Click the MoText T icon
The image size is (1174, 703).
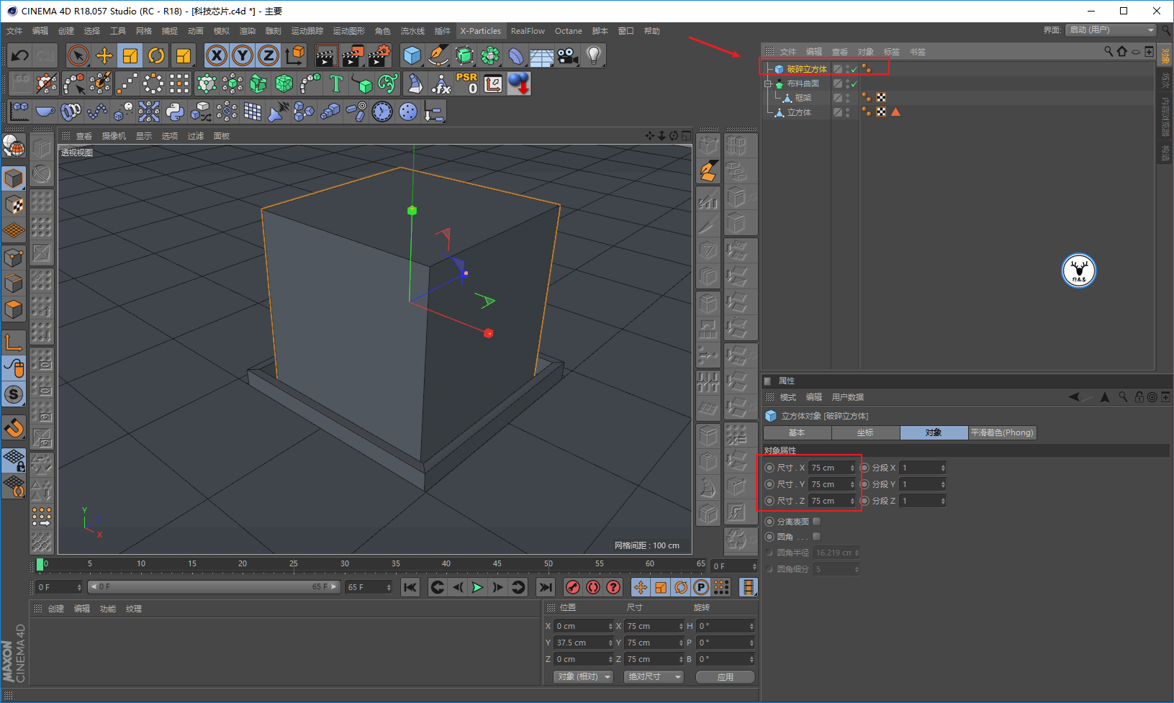click(336, 83)
